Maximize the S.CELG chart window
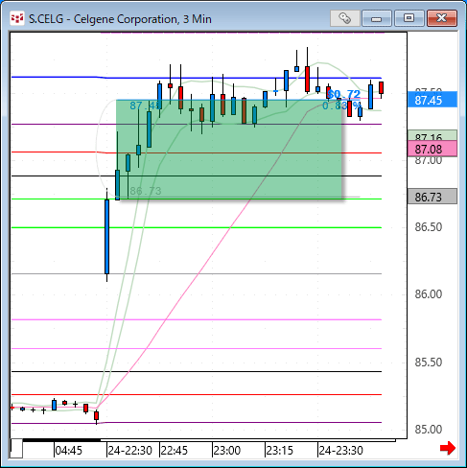The width and height of the screenshot is (467, 468). point(409,18)
